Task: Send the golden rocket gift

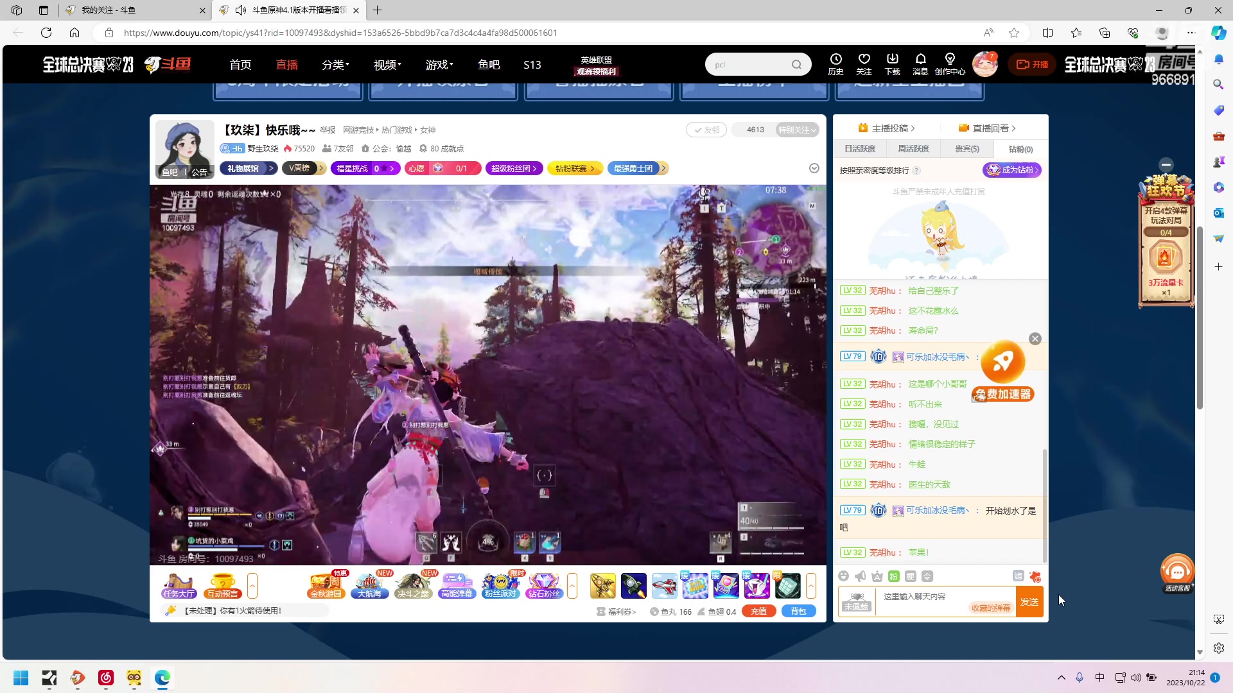Action: pos(603,586)
